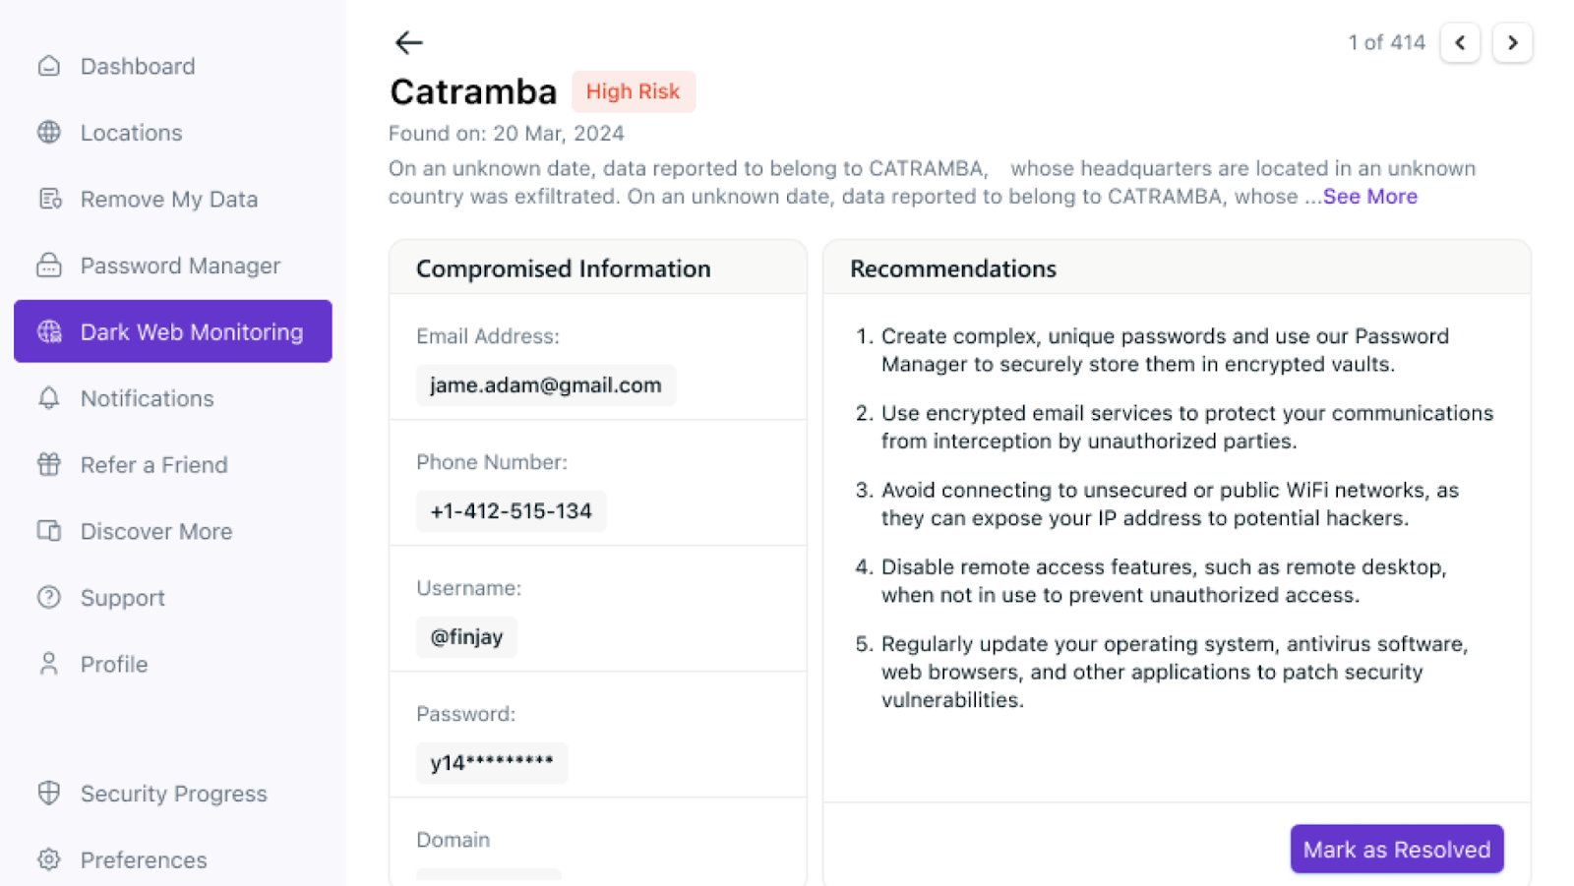Click the Locations globe icon
1574x886 pixels.
(49, 132)
